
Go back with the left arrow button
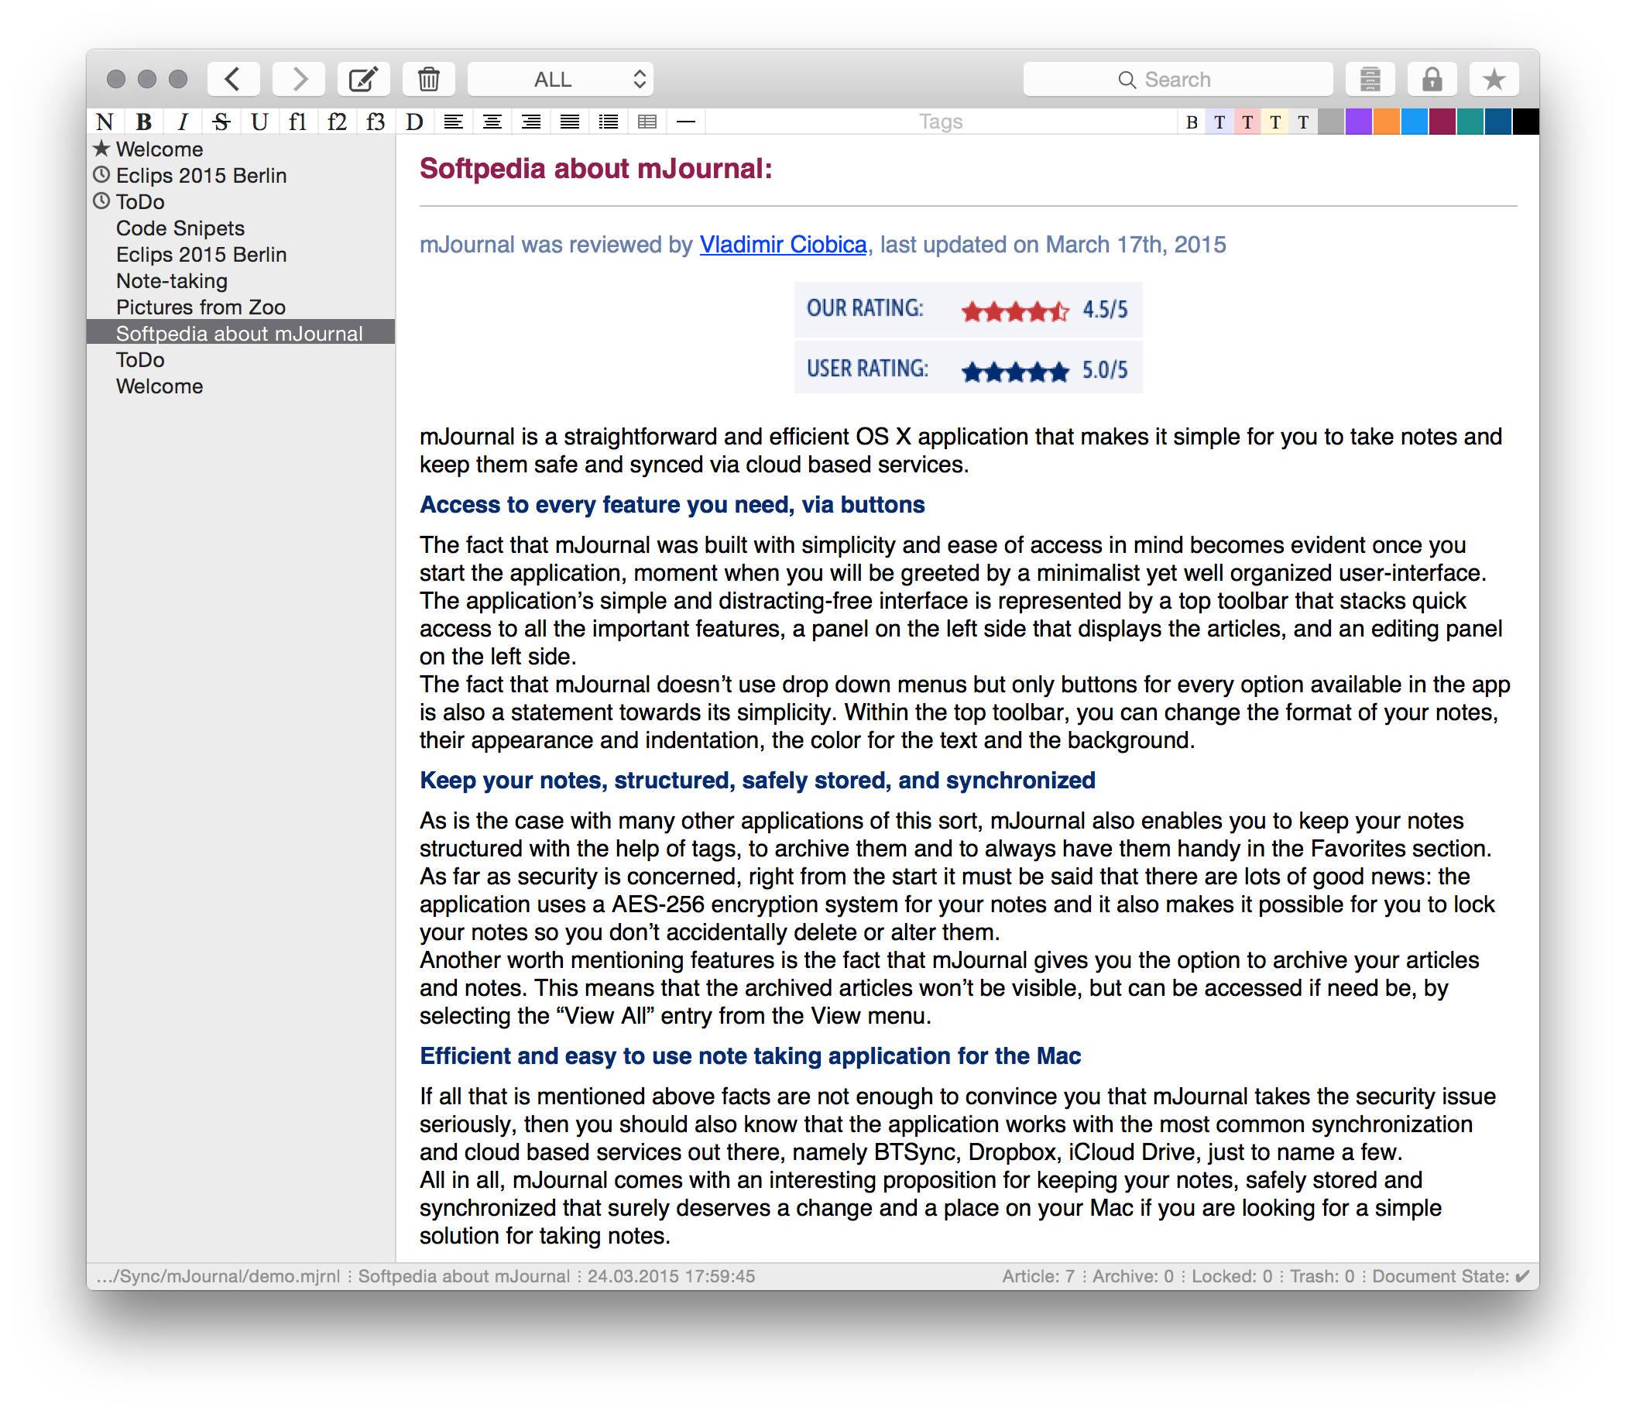click(x=233, y=79)
